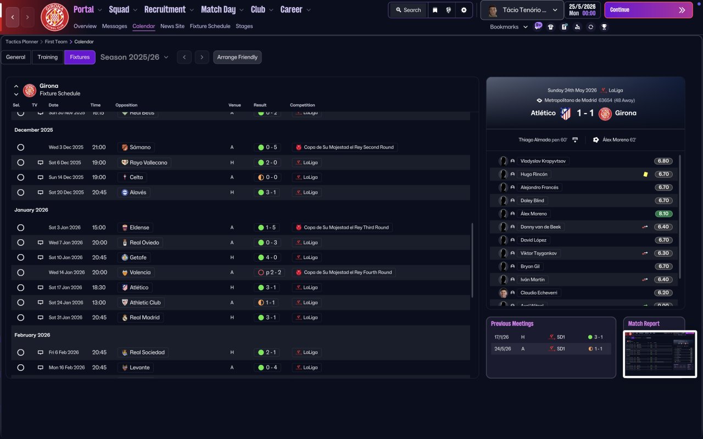Go to the next season
The image size is (703, 439).
202,57
